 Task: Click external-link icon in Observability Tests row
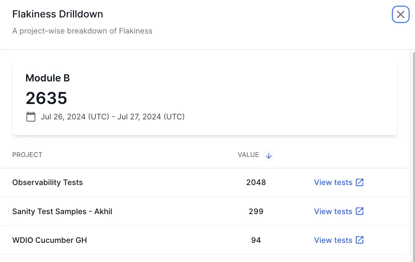(x=359, y=182)
